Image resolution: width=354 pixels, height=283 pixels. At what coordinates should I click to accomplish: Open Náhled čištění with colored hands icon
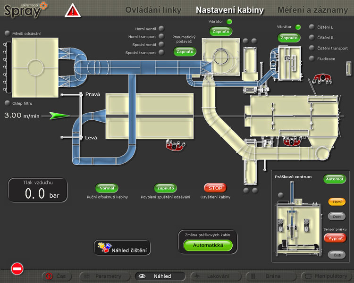coord(122,247)
